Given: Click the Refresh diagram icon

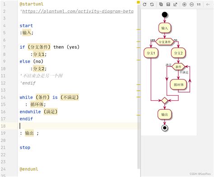Looking at the screenshot, I should pyautogui.click(x=144, y=5).
